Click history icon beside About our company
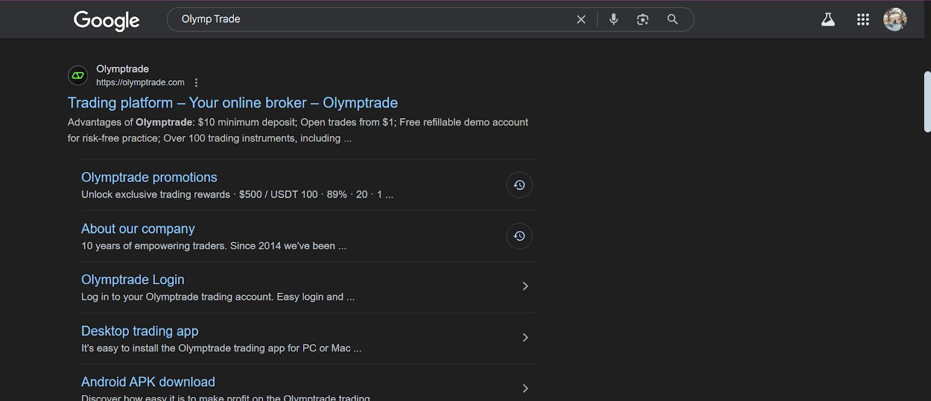The height and width of the screenshot is (401, 931). (x=519, y=236)
